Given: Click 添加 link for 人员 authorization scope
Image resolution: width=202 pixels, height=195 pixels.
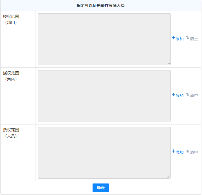Looking at the screenshot, I should [x=179, y=152].
